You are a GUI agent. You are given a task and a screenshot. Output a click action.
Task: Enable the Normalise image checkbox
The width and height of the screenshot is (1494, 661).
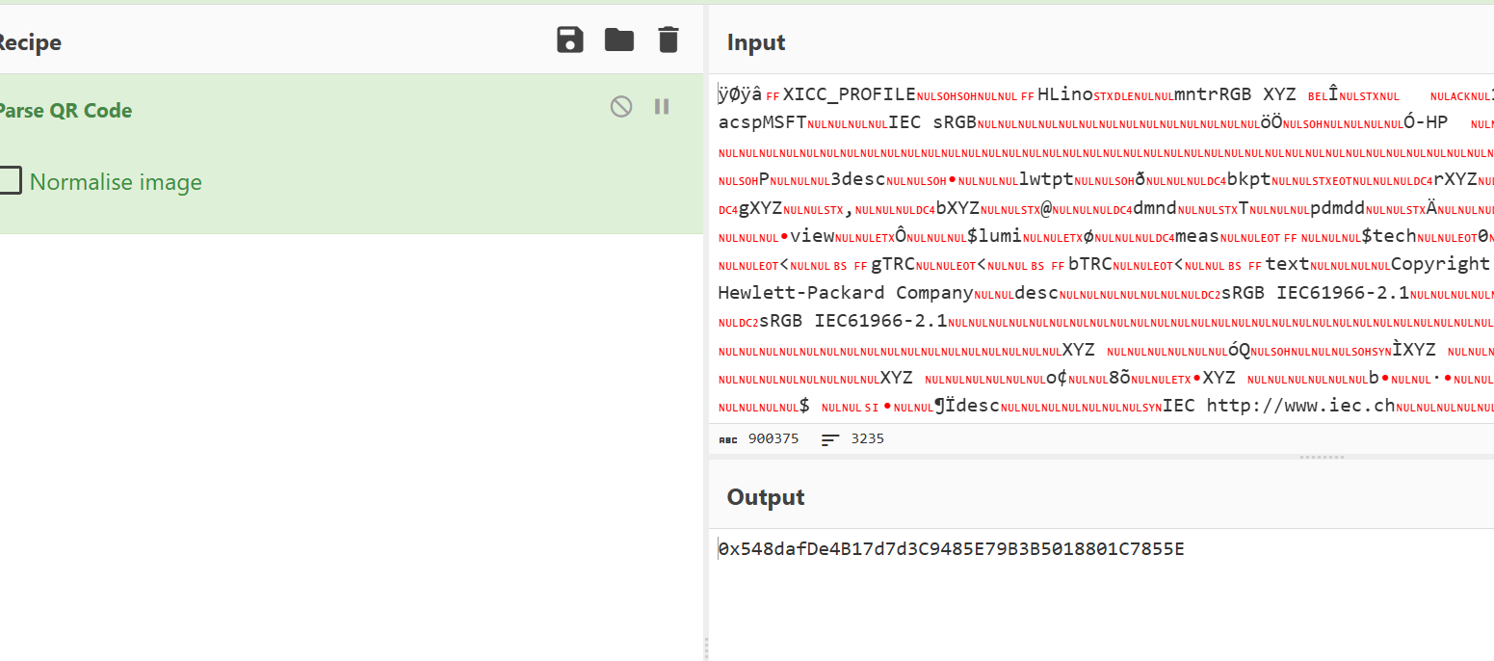point(10,180)
